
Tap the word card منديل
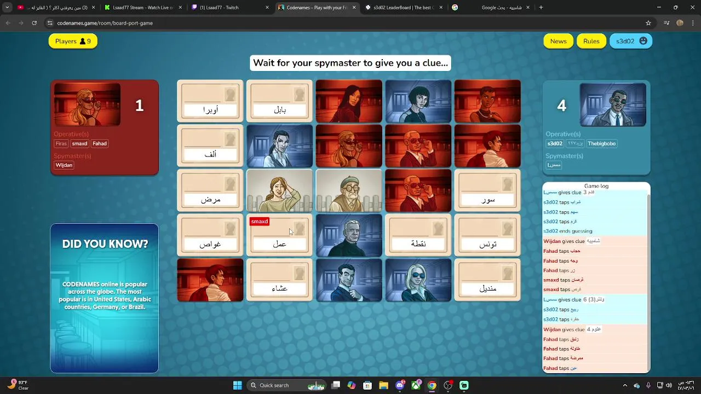[x=487, y=280]
